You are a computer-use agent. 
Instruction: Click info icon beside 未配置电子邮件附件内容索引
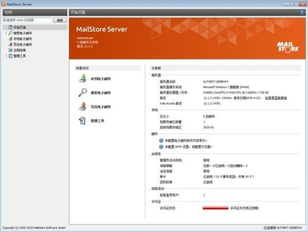coord(161,140)
